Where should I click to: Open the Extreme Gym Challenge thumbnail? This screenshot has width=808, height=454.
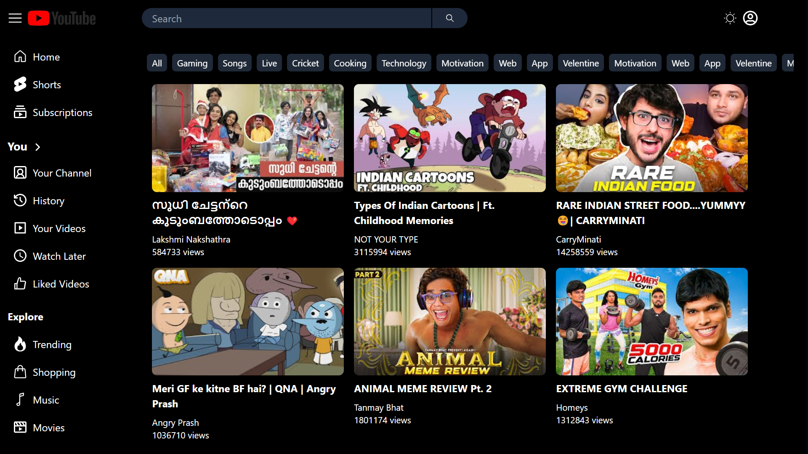[651, 322]
